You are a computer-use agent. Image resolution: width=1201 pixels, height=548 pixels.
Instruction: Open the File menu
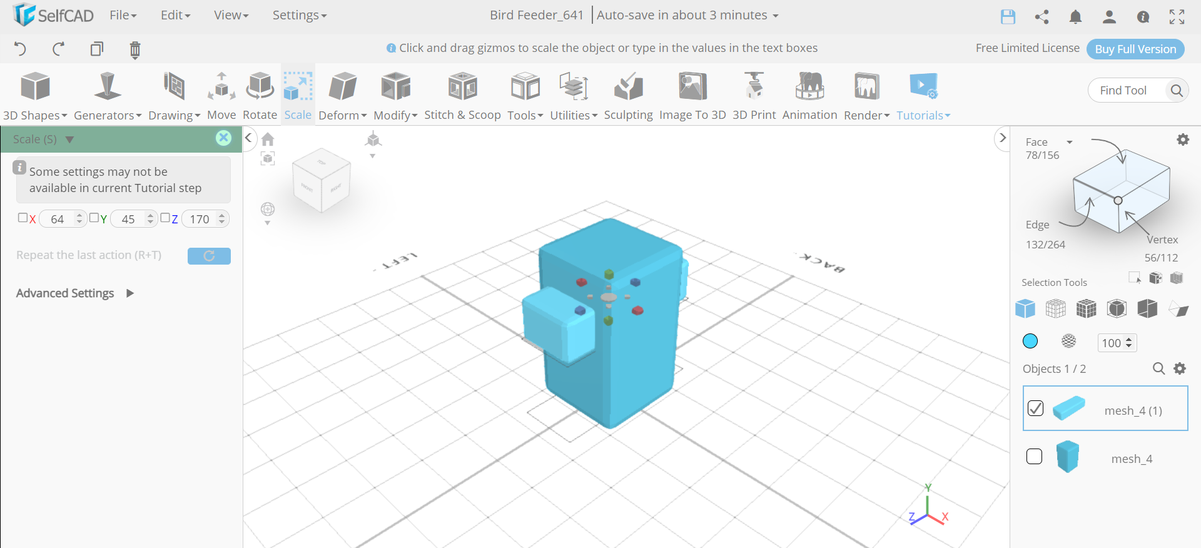click(x=123, y=15)
